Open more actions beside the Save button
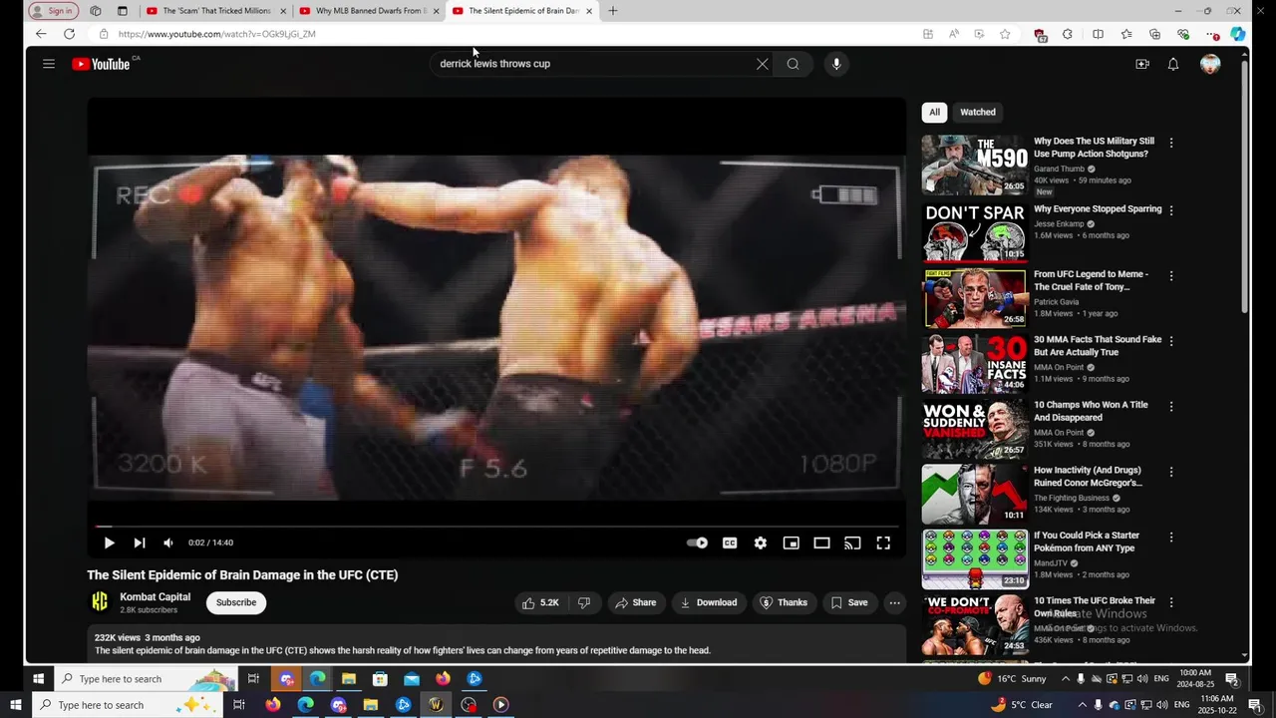The height and width of the screenshot is (718, 1276). (894, 602)
